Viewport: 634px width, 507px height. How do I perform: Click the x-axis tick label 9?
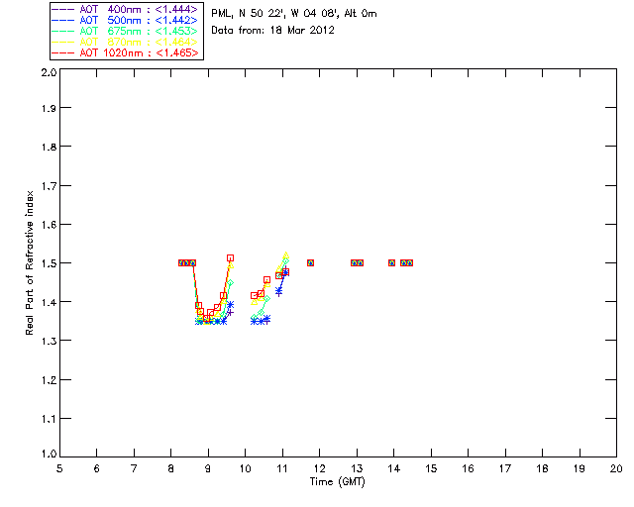coord(208,468)
